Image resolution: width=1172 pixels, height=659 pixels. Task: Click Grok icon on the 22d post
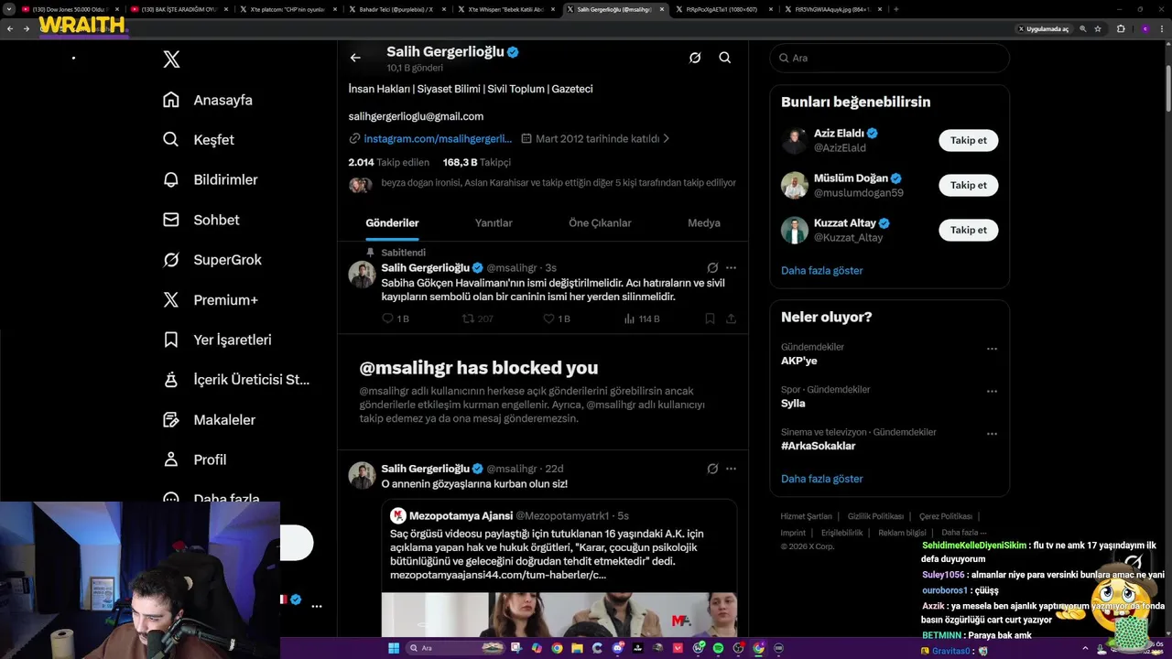[712, 469]
